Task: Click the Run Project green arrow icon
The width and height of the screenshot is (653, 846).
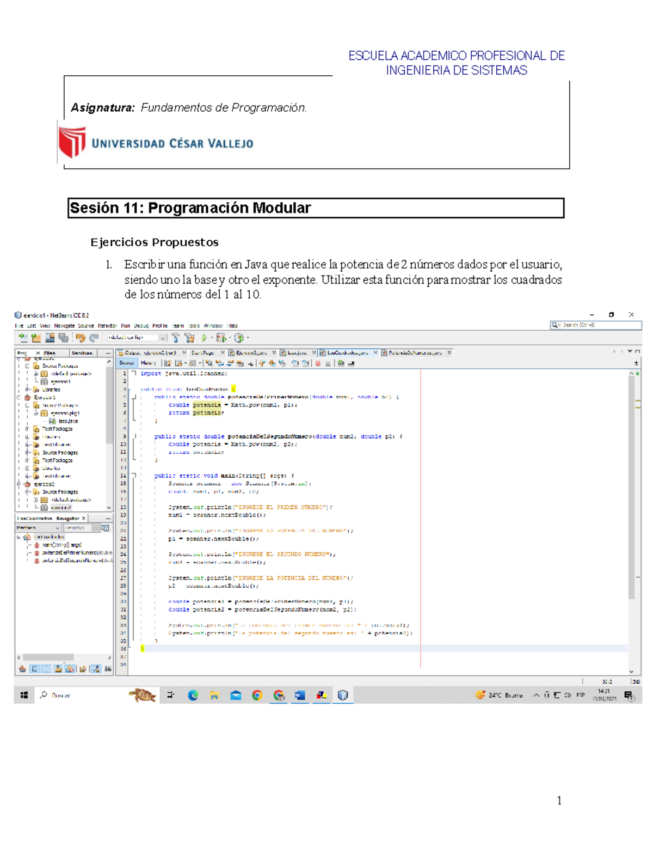Action: pos(203,338)
